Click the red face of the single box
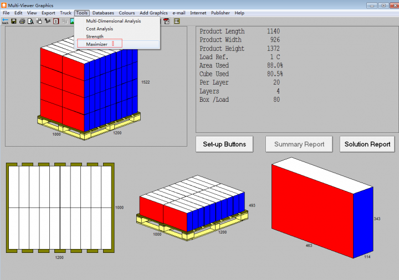 coord(312,211)
